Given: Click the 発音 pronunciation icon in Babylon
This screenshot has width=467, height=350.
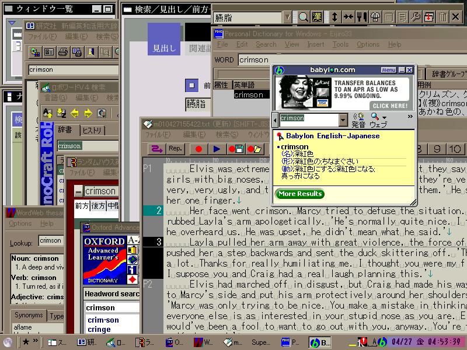Looking at the screenshot, I should [x=358, y=120].
